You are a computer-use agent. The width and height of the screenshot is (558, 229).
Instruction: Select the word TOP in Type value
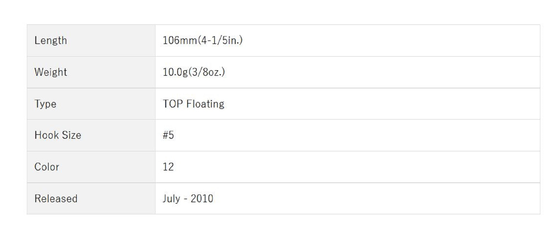click(173, 104)
